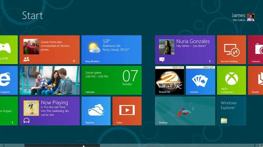Open the Xbox Companion tile
Image resolution: width=263 pixels, height=147 pixels.
pyautogui.click(x=231, y=80)
